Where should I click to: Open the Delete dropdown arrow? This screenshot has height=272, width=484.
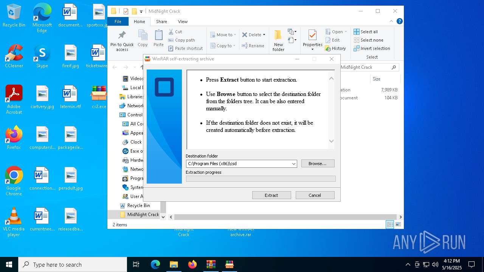point(264,35)
